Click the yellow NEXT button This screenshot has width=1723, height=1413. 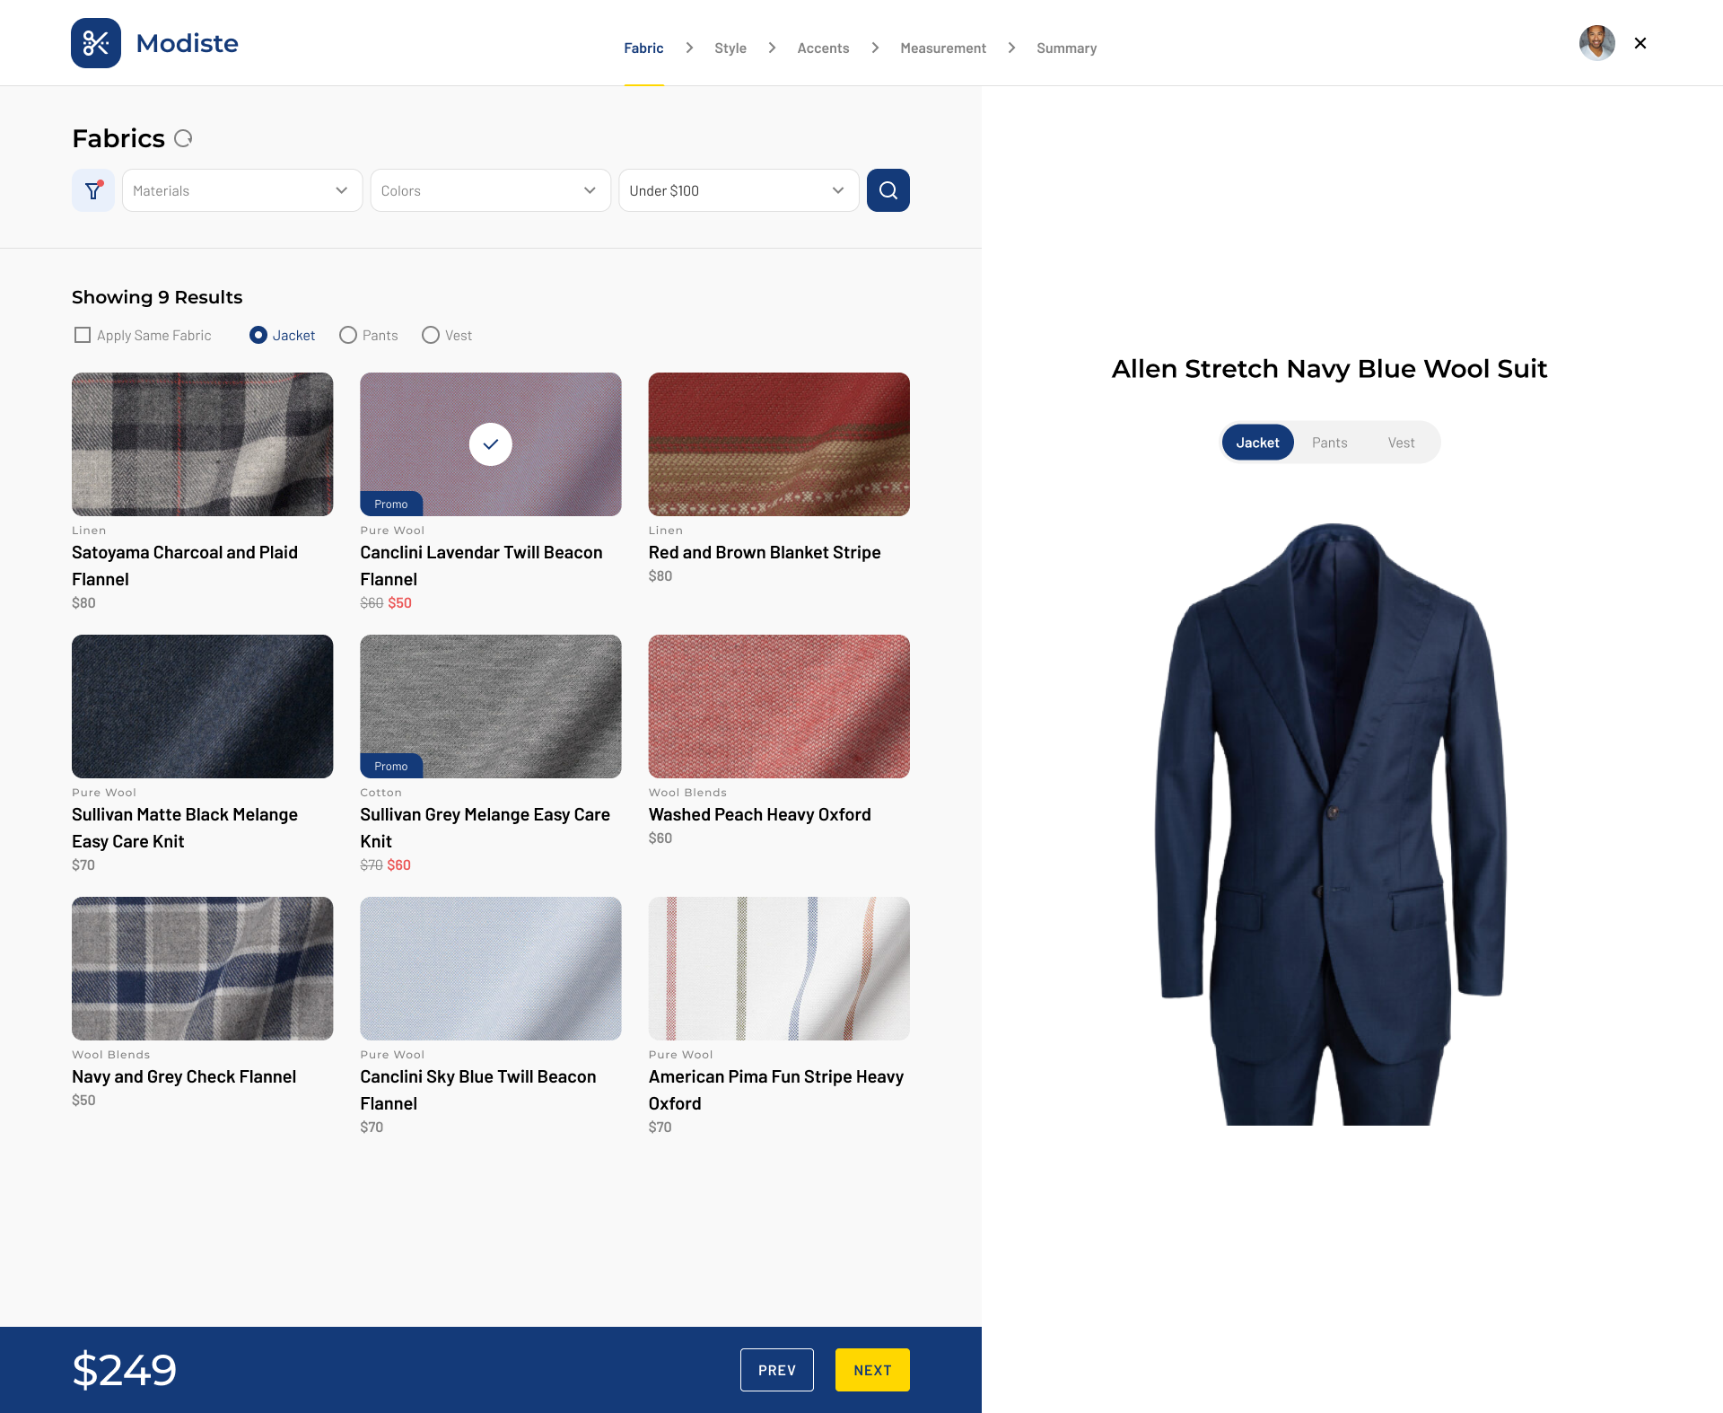(872, 1370)
